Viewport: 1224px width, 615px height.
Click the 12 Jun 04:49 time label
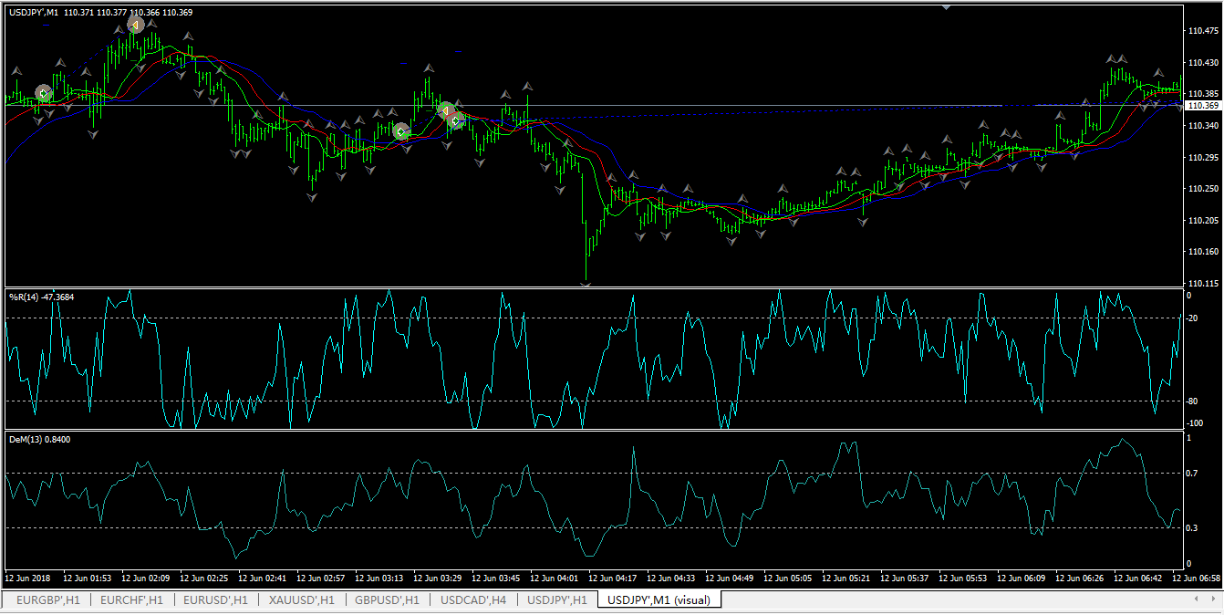coord(730,579)
